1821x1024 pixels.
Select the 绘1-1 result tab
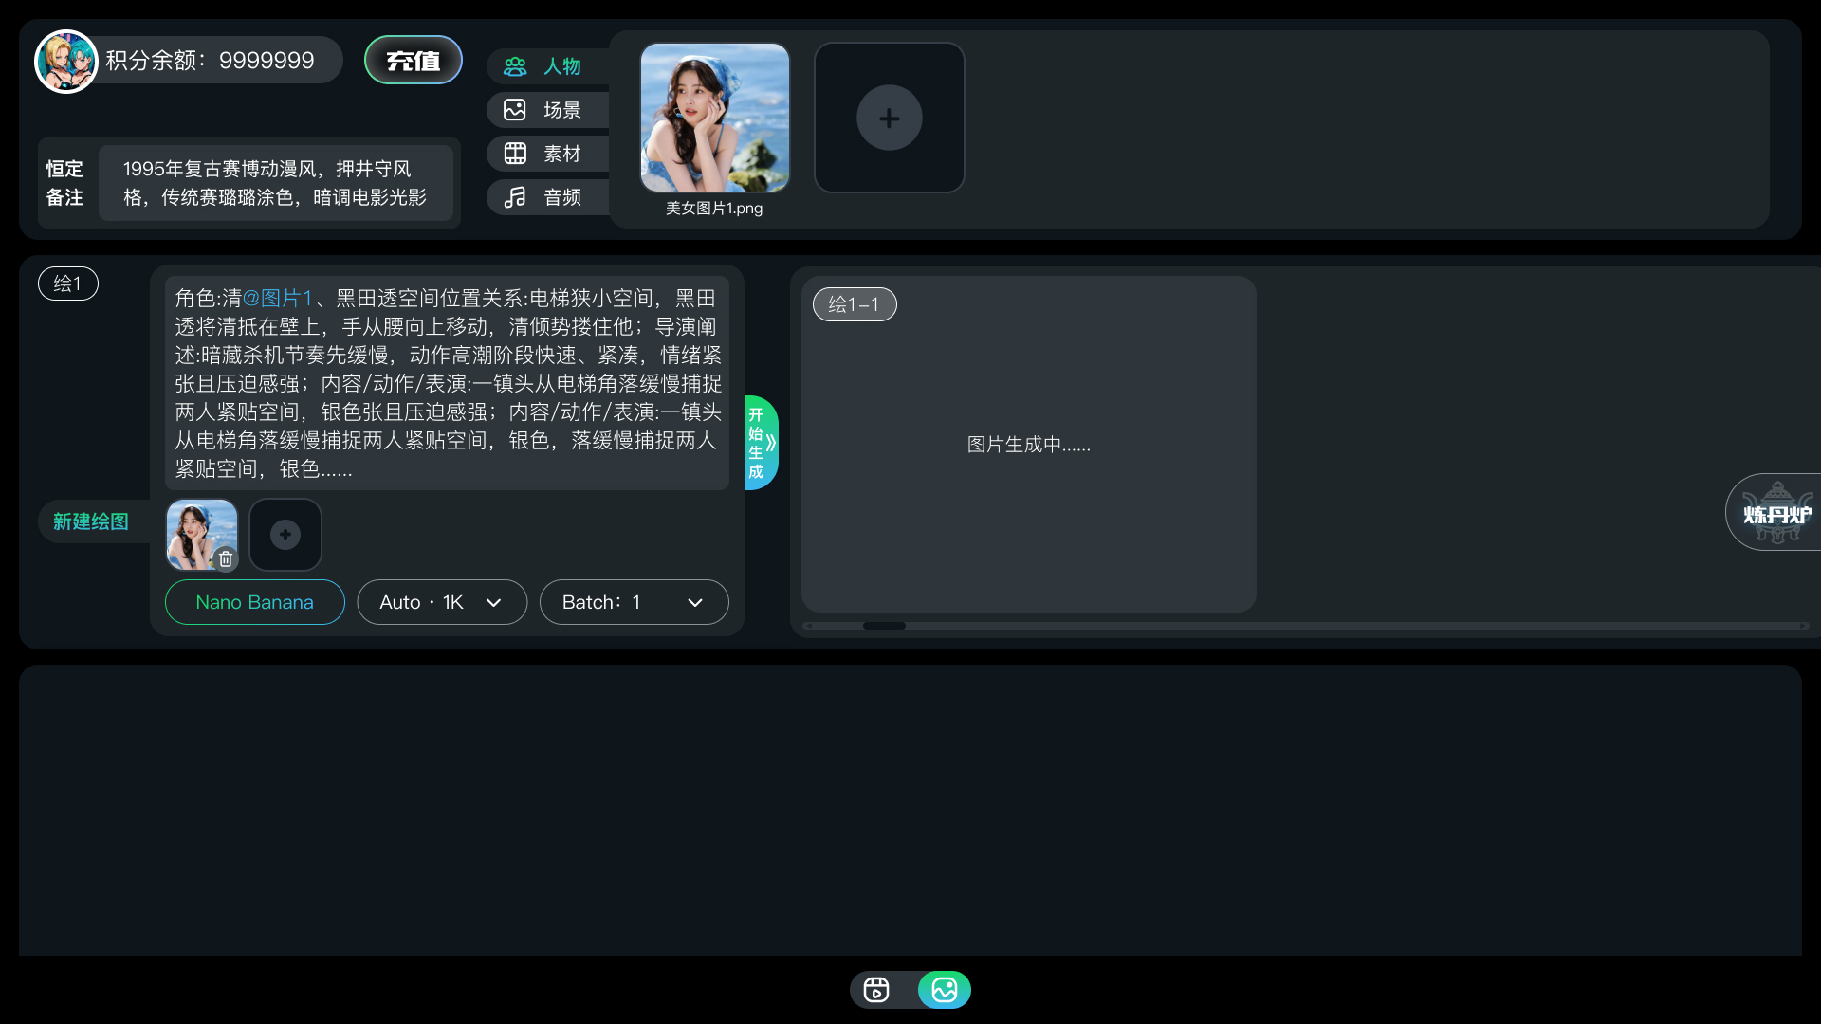(x=854, y=304)
